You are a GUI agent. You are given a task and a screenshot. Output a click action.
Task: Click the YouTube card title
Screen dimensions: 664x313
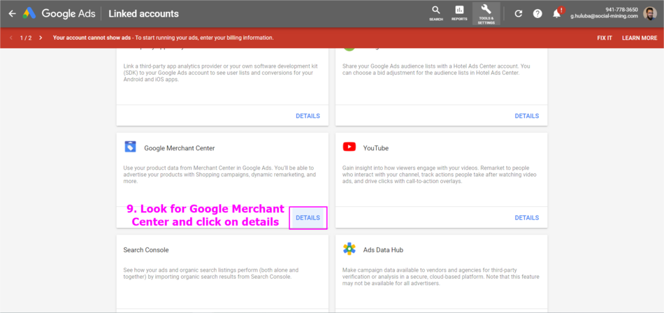point(375,148)
